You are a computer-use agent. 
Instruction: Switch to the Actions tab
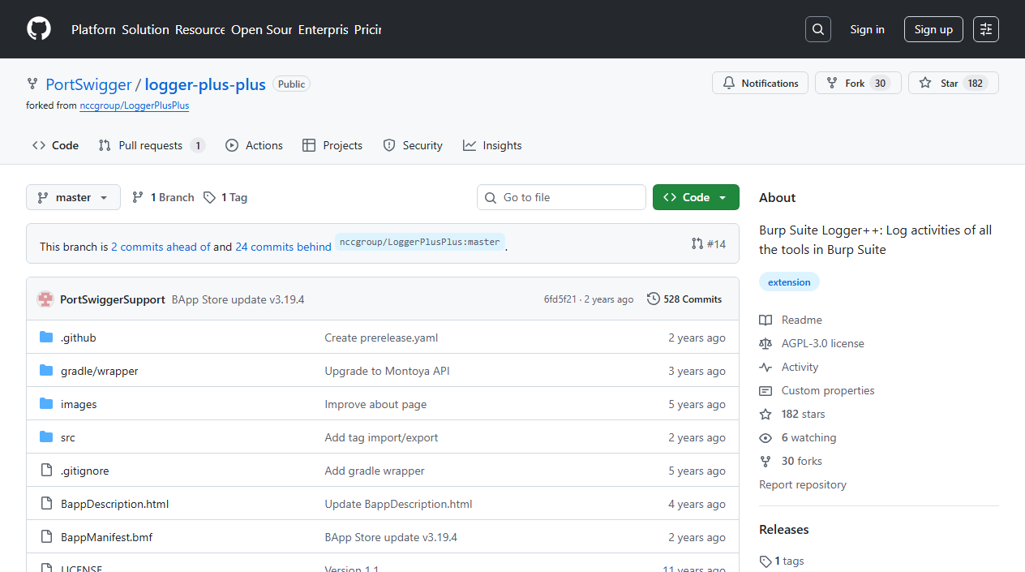[x=254, y=145]
